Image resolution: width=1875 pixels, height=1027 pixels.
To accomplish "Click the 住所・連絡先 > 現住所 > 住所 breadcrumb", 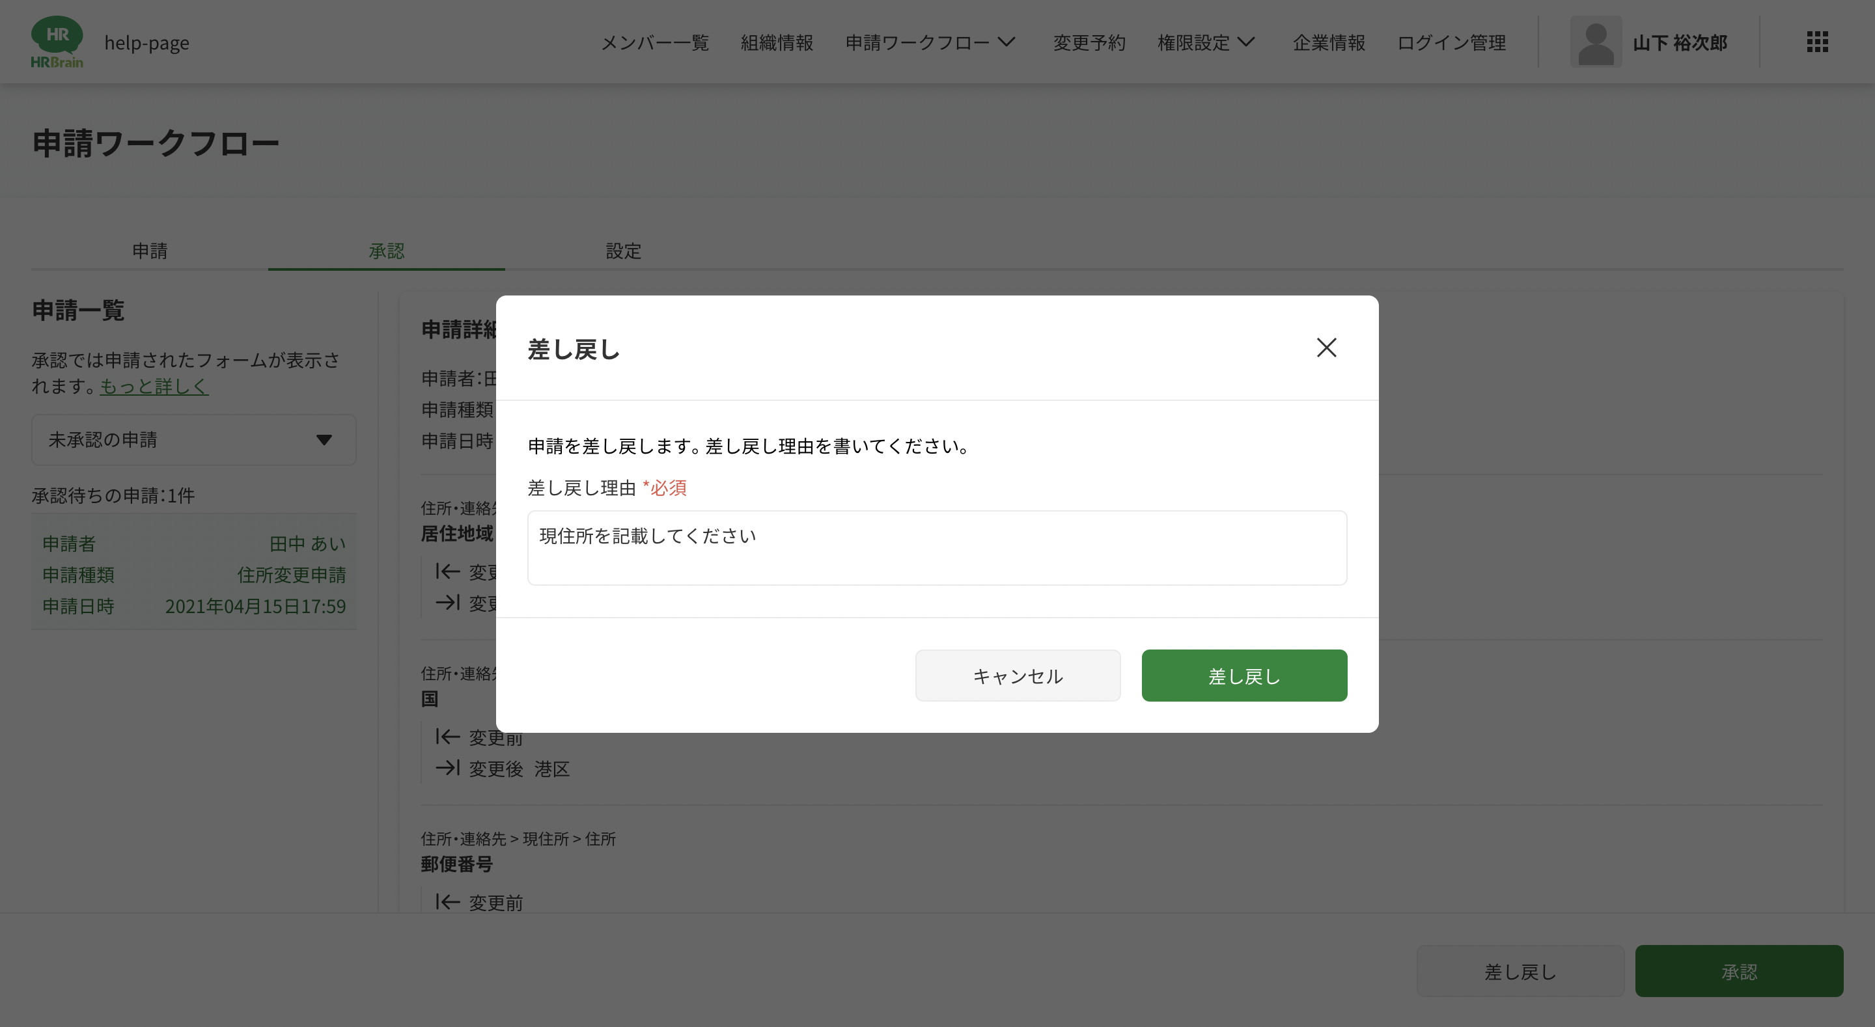I will tap(518, 838).
